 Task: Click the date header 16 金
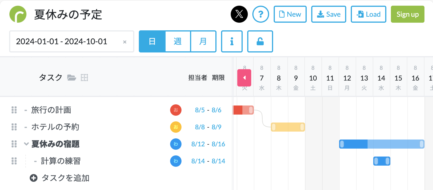coord(415,78)
